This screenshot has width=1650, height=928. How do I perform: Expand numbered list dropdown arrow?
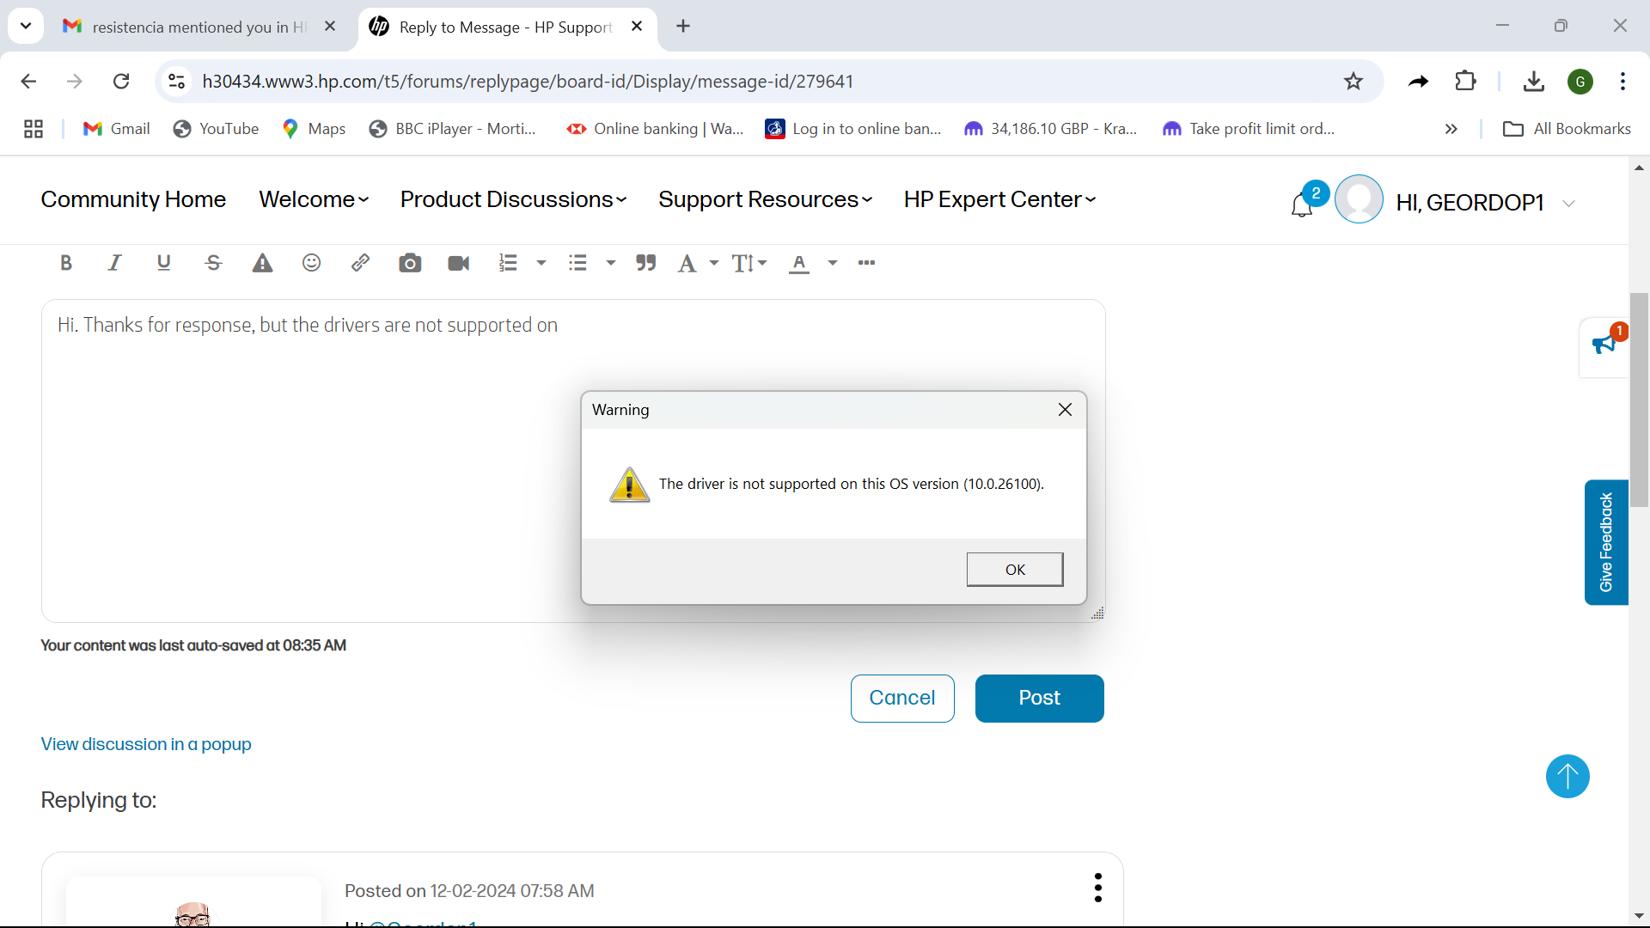[541, 263]
